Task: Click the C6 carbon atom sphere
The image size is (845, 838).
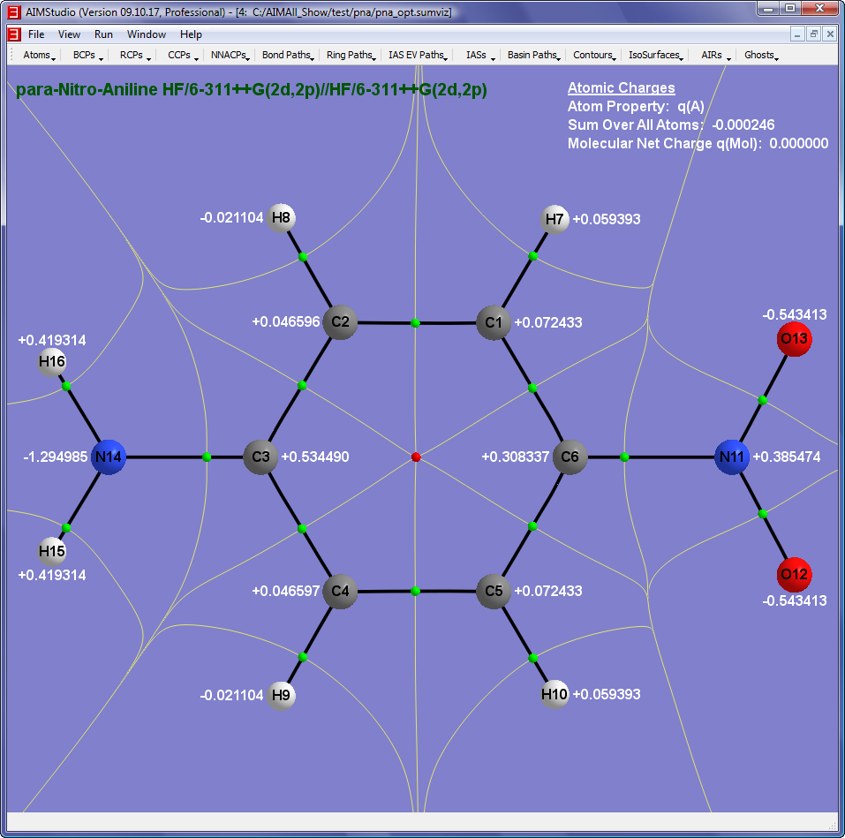Action: click(x=570, y=457)
